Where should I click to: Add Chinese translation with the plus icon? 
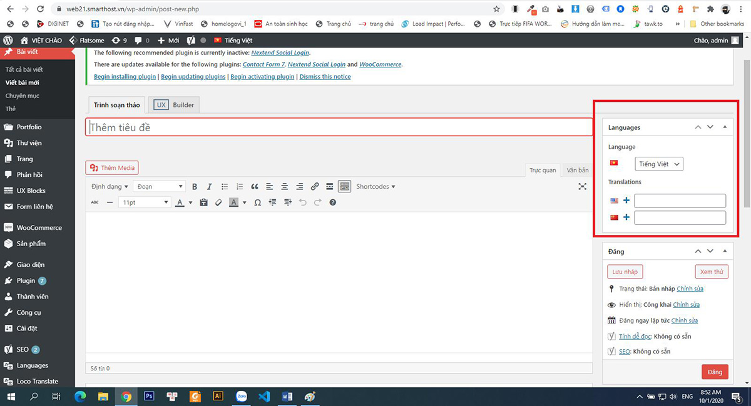tap(626, 217)
